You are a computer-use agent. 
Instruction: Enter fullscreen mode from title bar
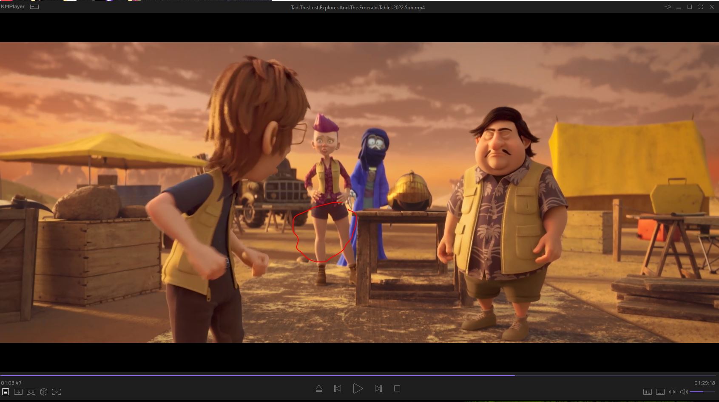point(701,7)
